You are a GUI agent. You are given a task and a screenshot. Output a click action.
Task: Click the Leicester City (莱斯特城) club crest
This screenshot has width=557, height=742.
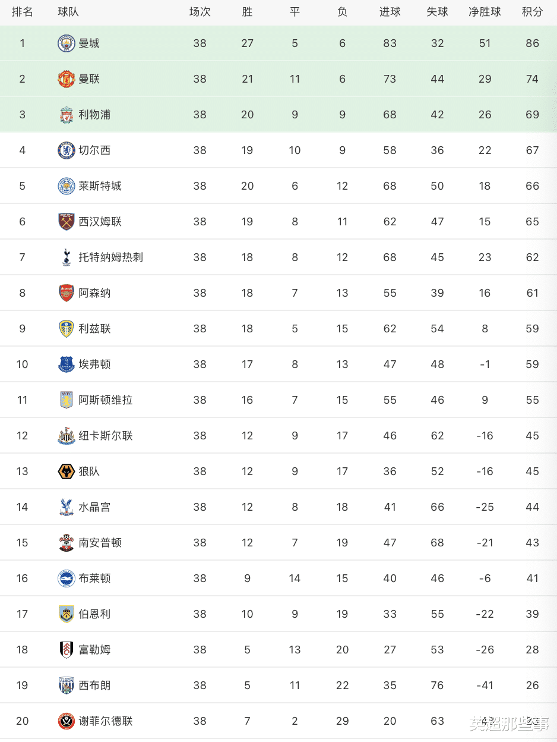pyautogui.click(x=67, y=186)
